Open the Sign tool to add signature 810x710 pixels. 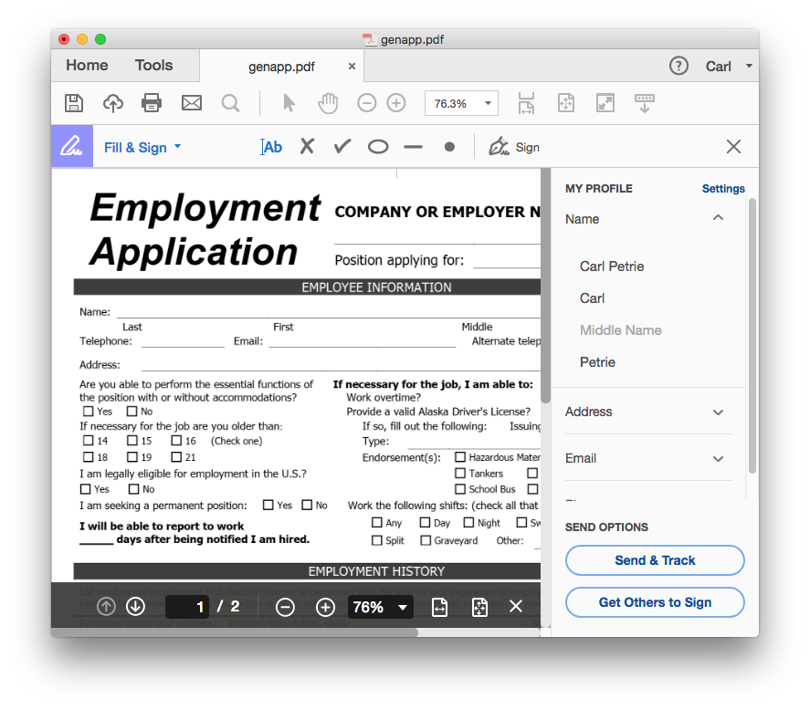[x=513, y=146]
